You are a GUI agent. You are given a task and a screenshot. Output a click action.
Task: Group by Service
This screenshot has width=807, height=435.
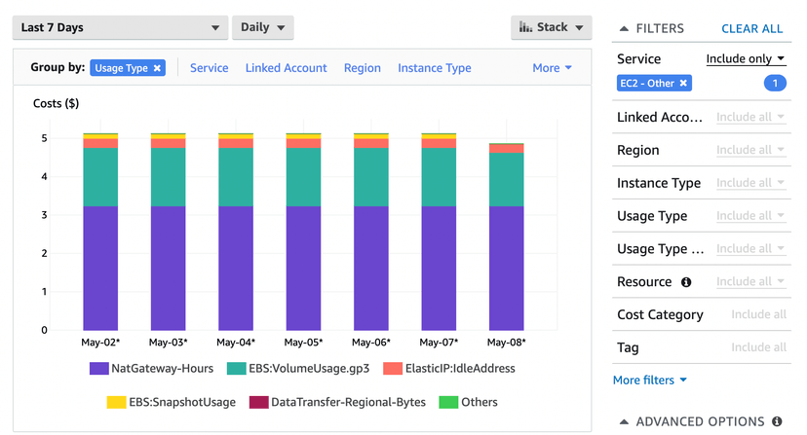point(209,68)
